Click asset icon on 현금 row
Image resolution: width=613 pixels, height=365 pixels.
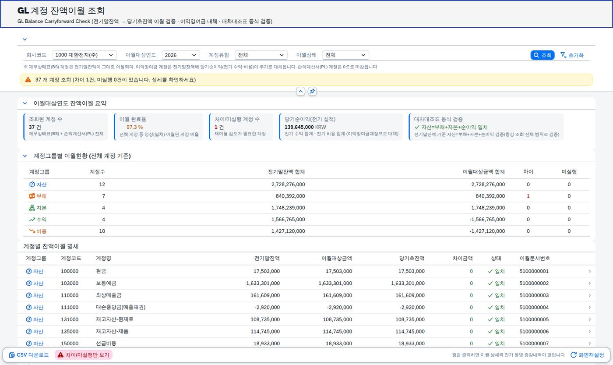tap(29, 271)
